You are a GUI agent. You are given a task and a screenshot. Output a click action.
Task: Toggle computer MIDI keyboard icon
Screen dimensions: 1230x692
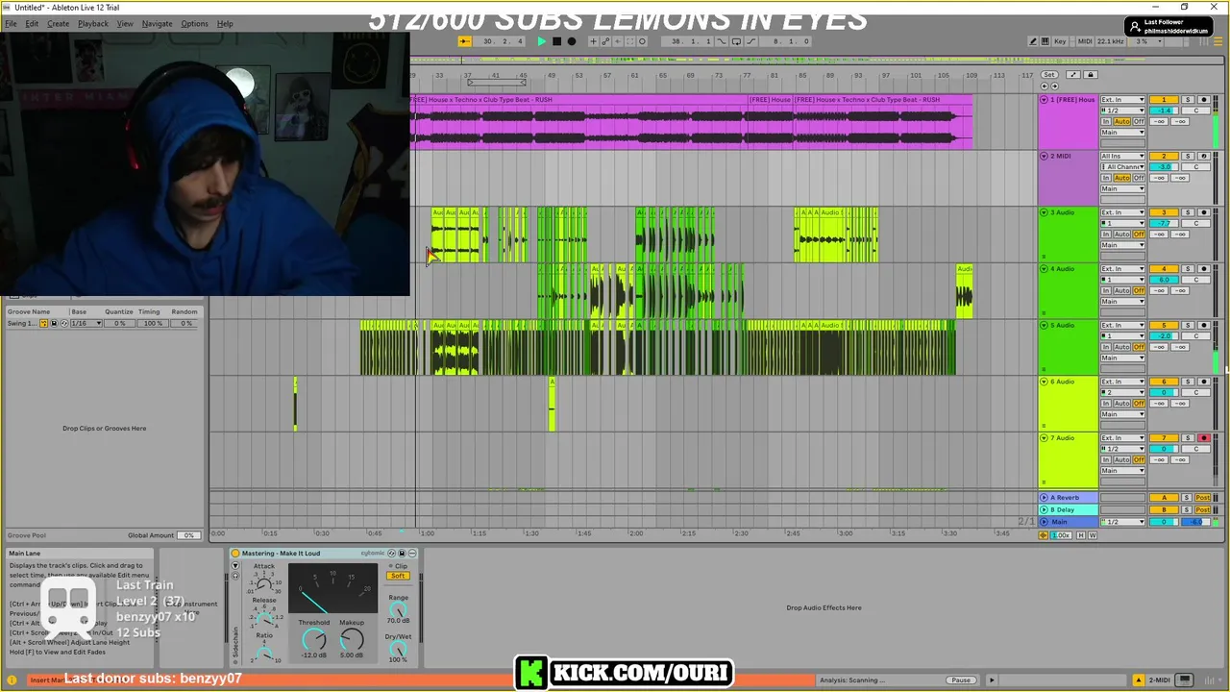(1045, 41)
